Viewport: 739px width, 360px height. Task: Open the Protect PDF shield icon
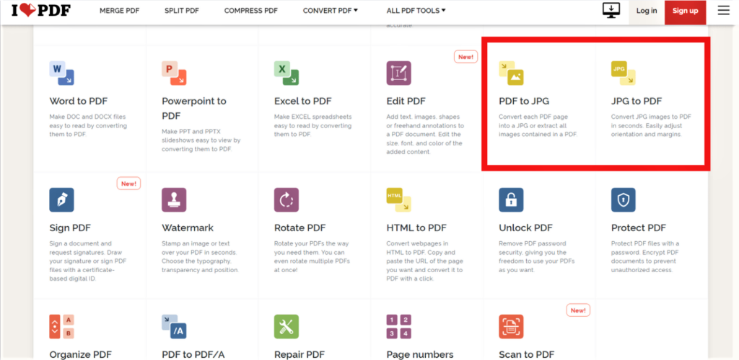coord(624,199)
